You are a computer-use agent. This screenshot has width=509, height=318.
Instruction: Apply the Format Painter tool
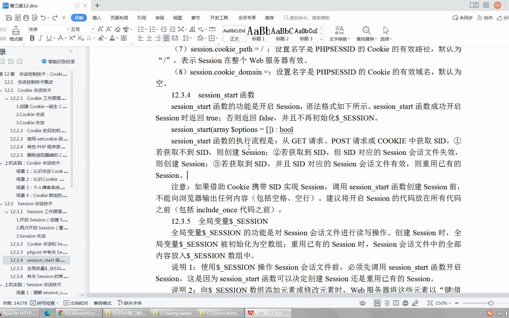click(x=16, y=33)
